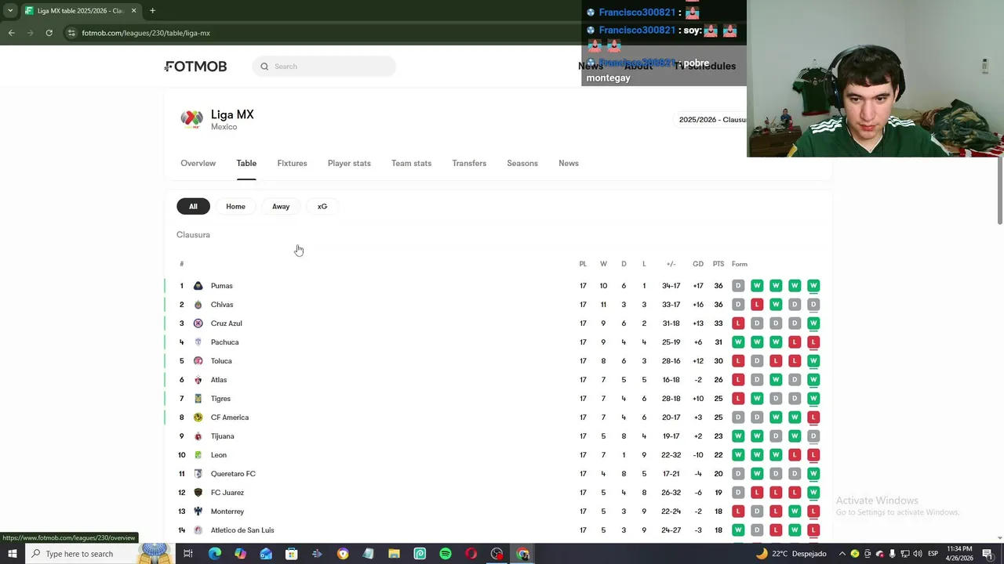The image size is (1004, 564).
Task: Open the Pumas team page link
Action: coord(222,286)
